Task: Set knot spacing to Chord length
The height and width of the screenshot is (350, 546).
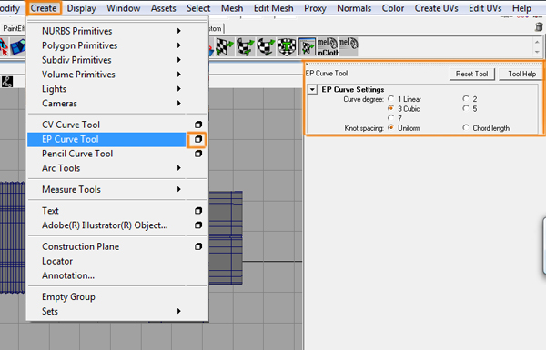Action: coord(466,127)
